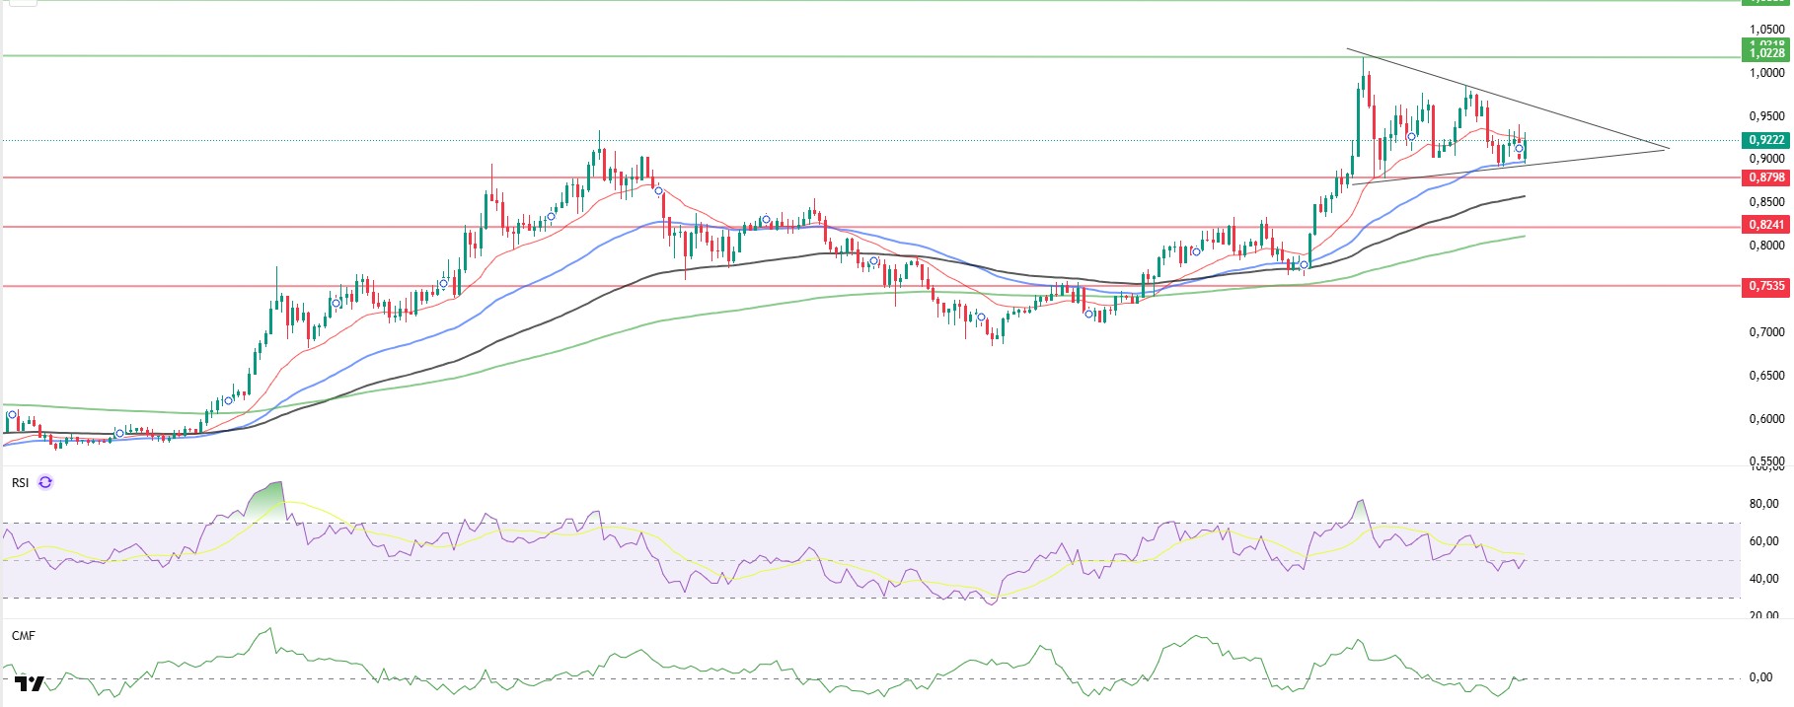The image size is (1794, 707).
Task: Click the green 1,0228 price level tag
Action: coord(1766,53)
